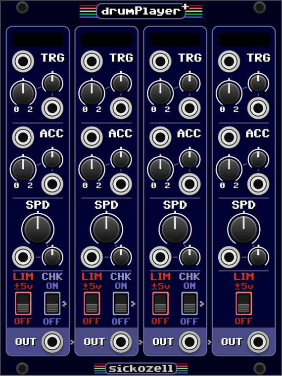Click the TRG input jack on channel 4
The height and width of the screenshot is (376, 282).
[229, 61]
